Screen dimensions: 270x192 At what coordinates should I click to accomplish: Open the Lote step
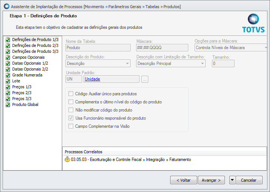[16, 81]
